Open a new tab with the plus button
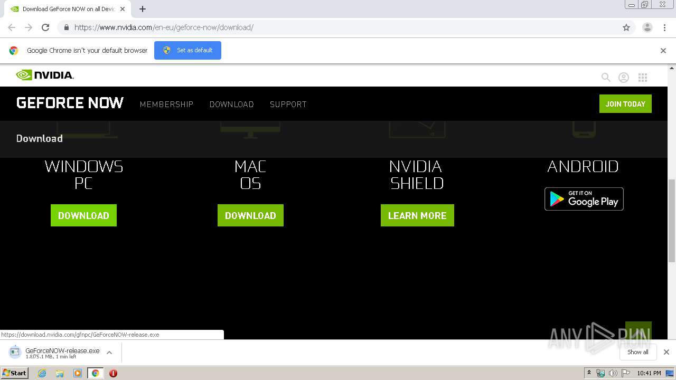 pos(143,9)
